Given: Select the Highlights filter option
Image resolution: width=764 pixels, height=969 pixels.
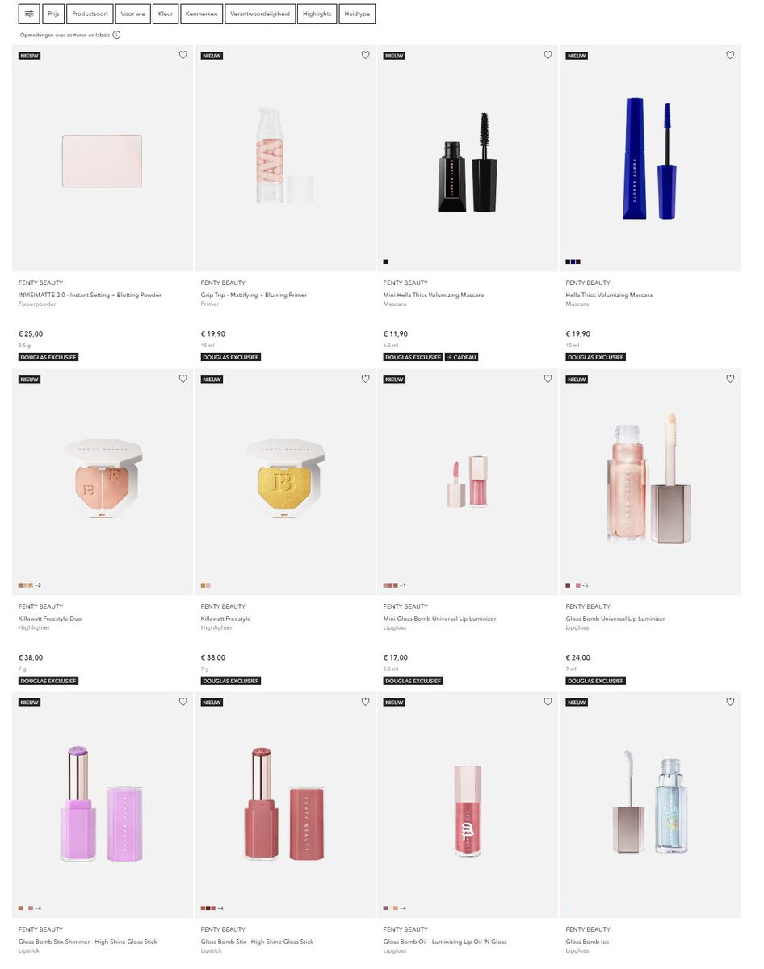Looking at the screenshot, I should [317, 14].
